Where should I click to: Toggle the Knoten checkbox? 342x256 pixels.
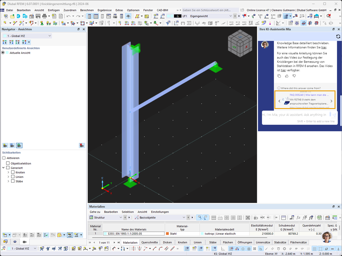coord(13,172)
